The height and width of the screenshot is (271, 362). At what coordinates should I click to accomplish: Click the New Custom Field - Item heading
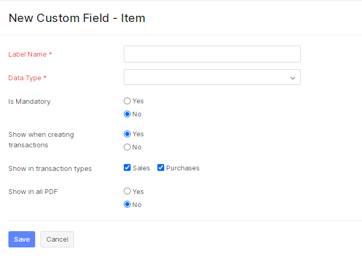[x=77, y=18]
